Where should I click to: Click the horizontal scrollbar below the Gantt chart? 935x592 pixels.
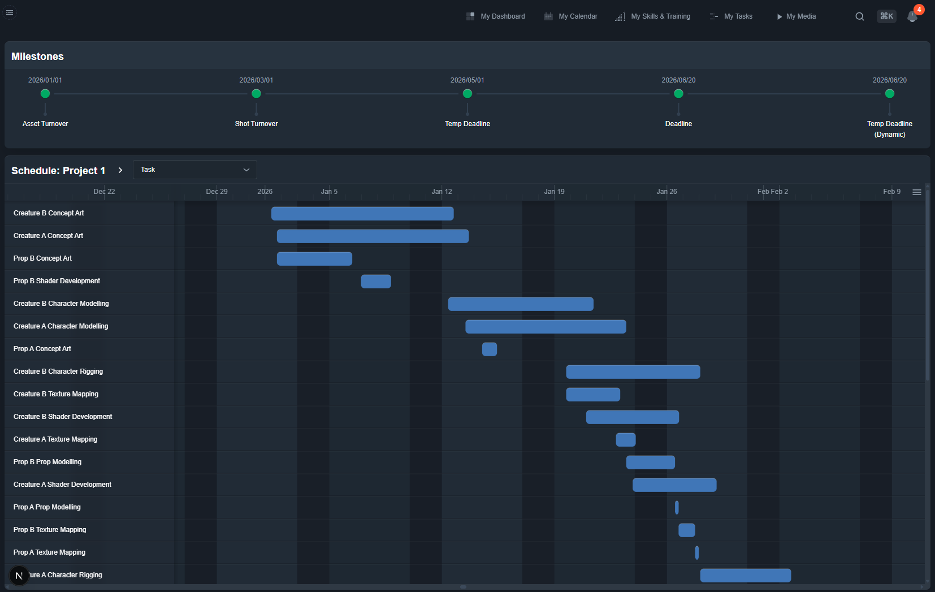pos(464,586)
